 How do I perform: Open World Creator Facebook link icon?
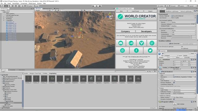[x=136, y=51]
